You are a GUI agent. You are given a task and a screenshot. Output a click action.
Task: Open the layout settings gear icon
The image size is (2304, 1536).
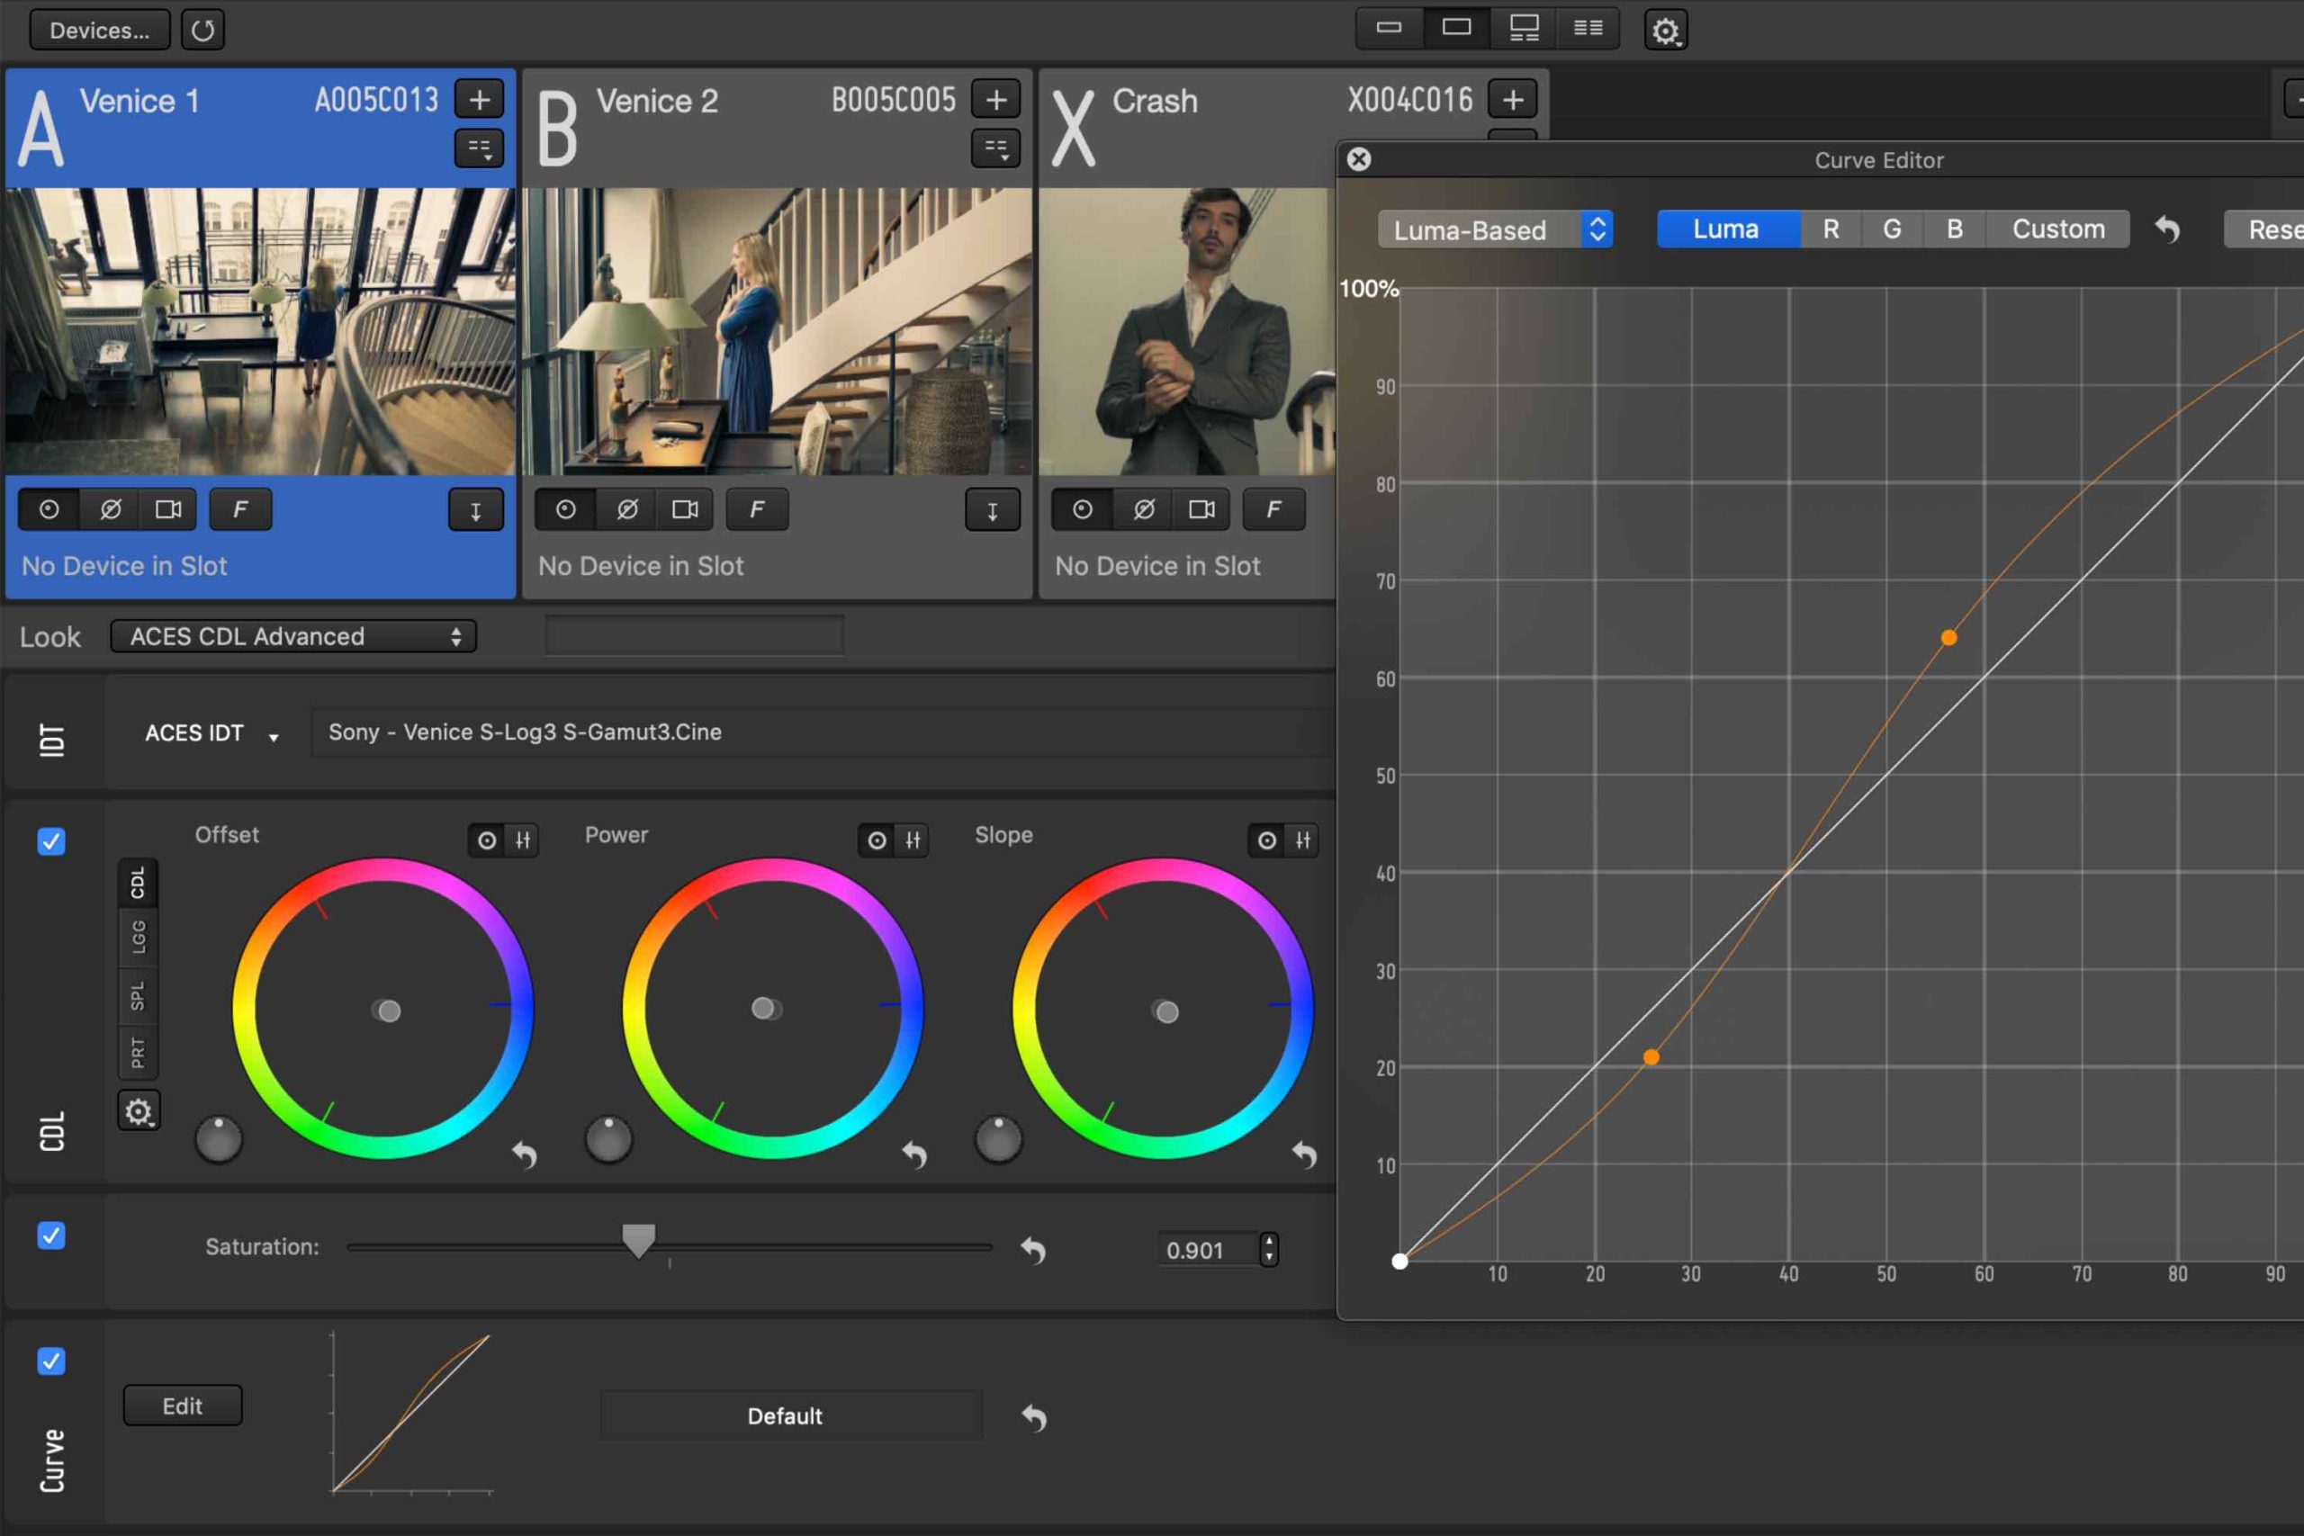click(1664, 31)
